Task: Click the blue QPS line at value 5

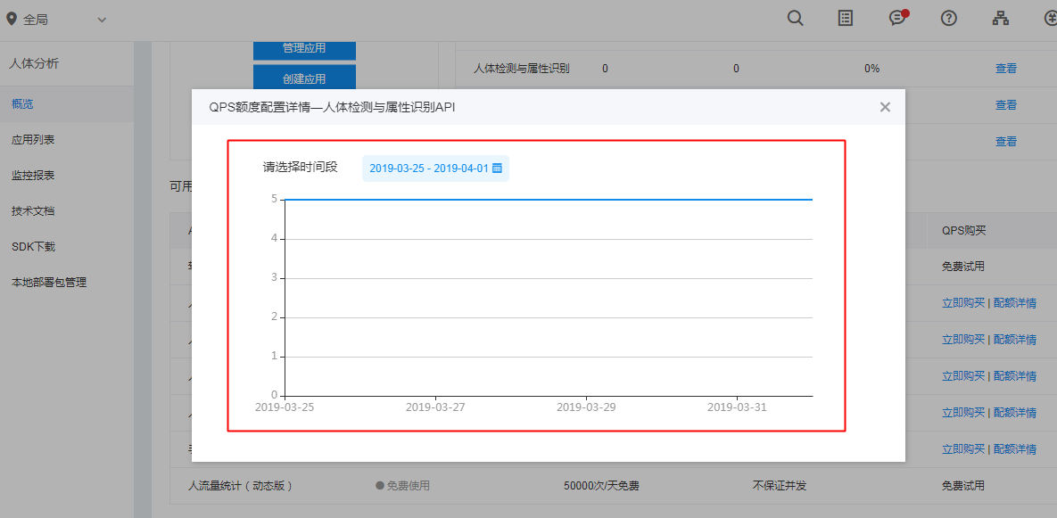Action: tap(549, 200)
